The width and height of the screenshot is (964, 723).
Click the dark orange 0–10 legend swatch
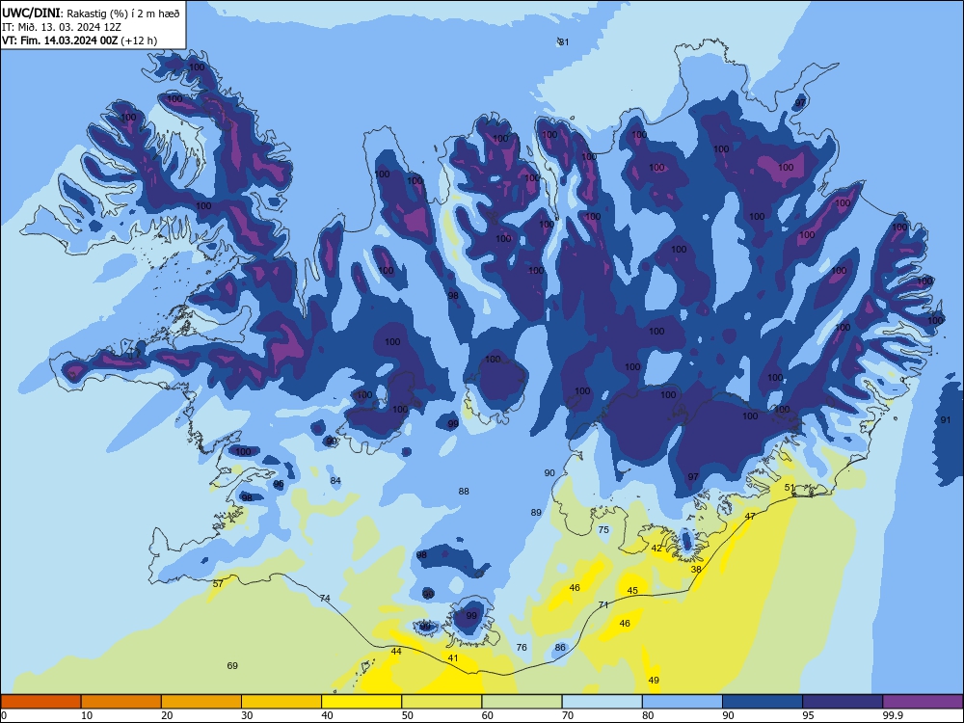click(x=40, y=702)
